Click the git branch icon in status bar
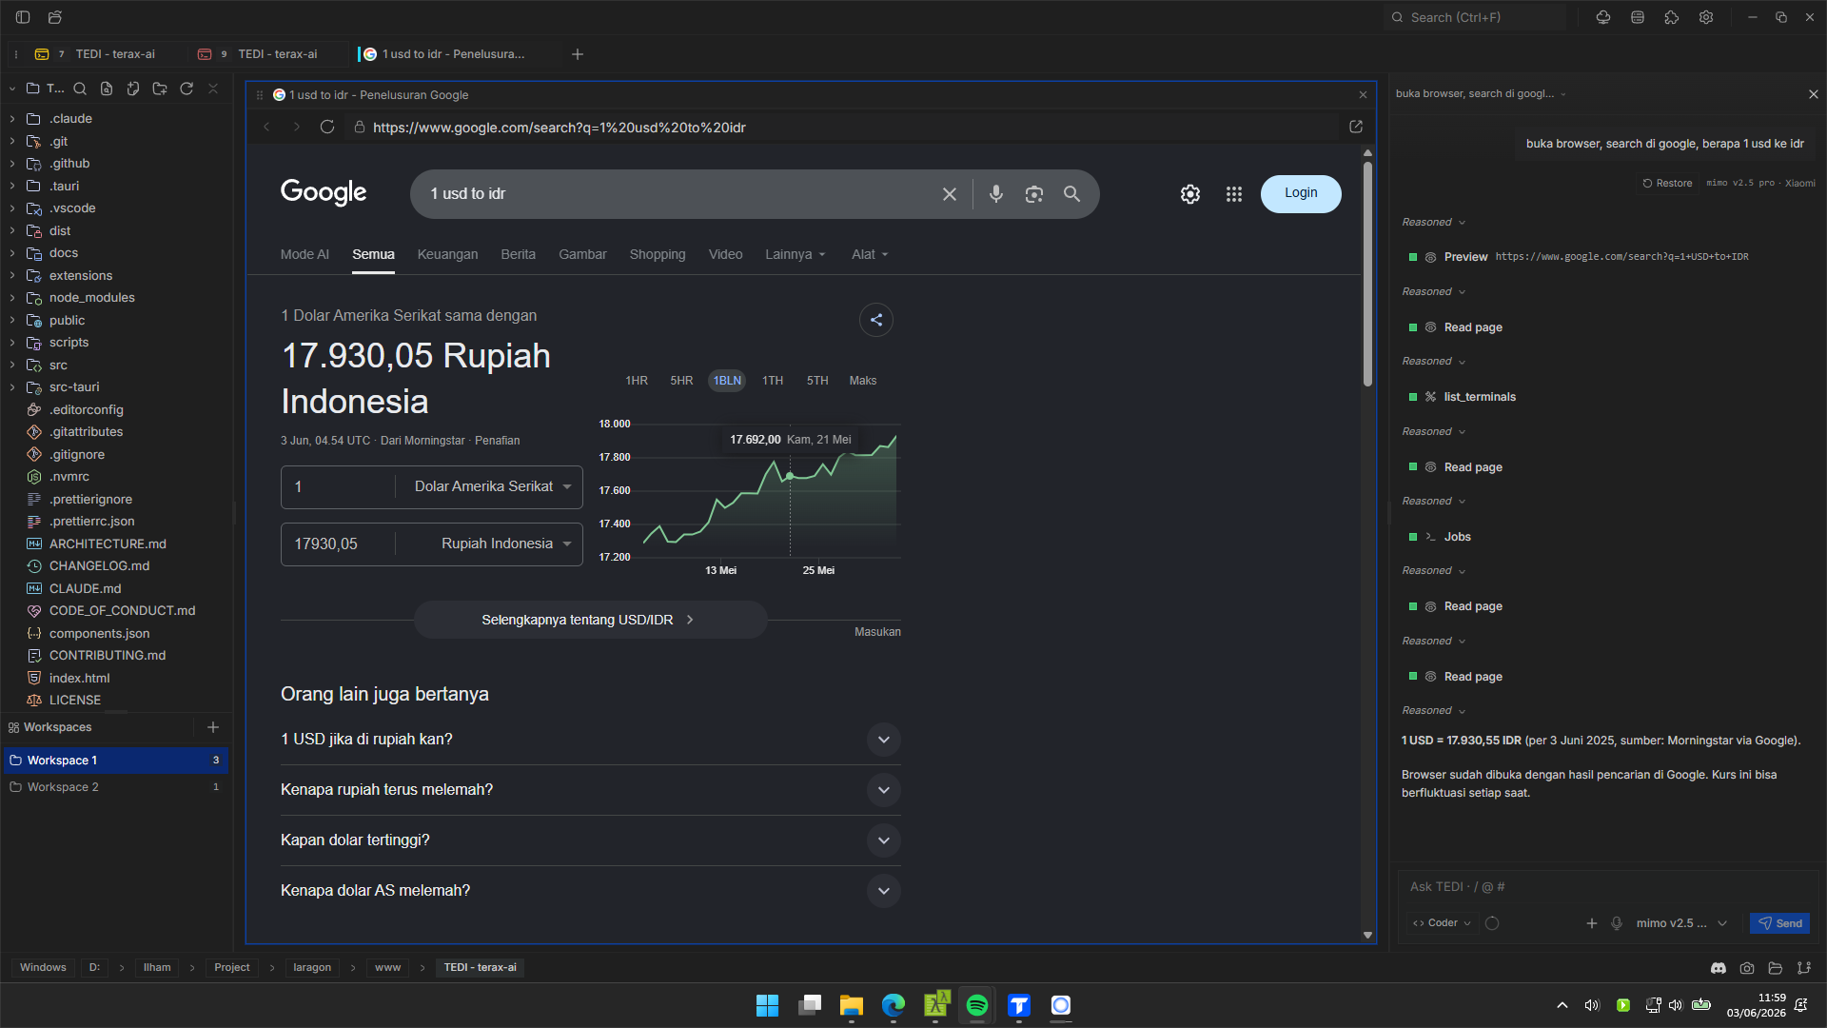Screen dimensions: 1827x1028 click(x=1804, y=968)
